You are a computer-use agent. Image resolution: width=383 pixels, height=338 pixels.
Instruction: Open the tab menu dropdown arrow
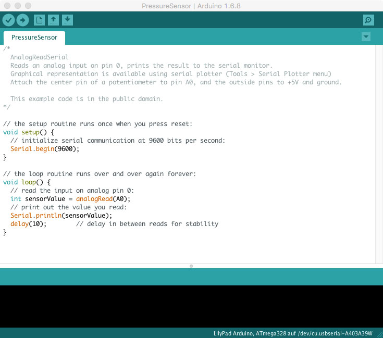pos(366,37)
